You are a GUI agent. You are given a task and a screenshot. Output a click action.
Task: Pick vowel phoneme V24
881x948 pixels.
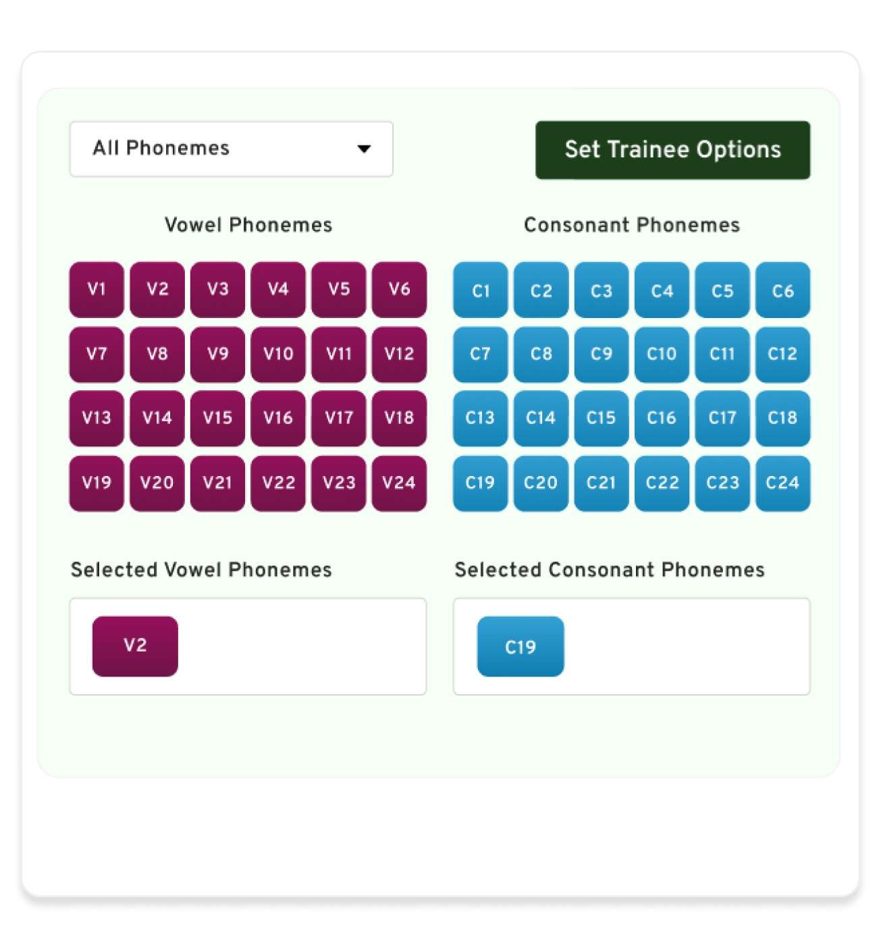pyautogui.click(x=399, y=483)
